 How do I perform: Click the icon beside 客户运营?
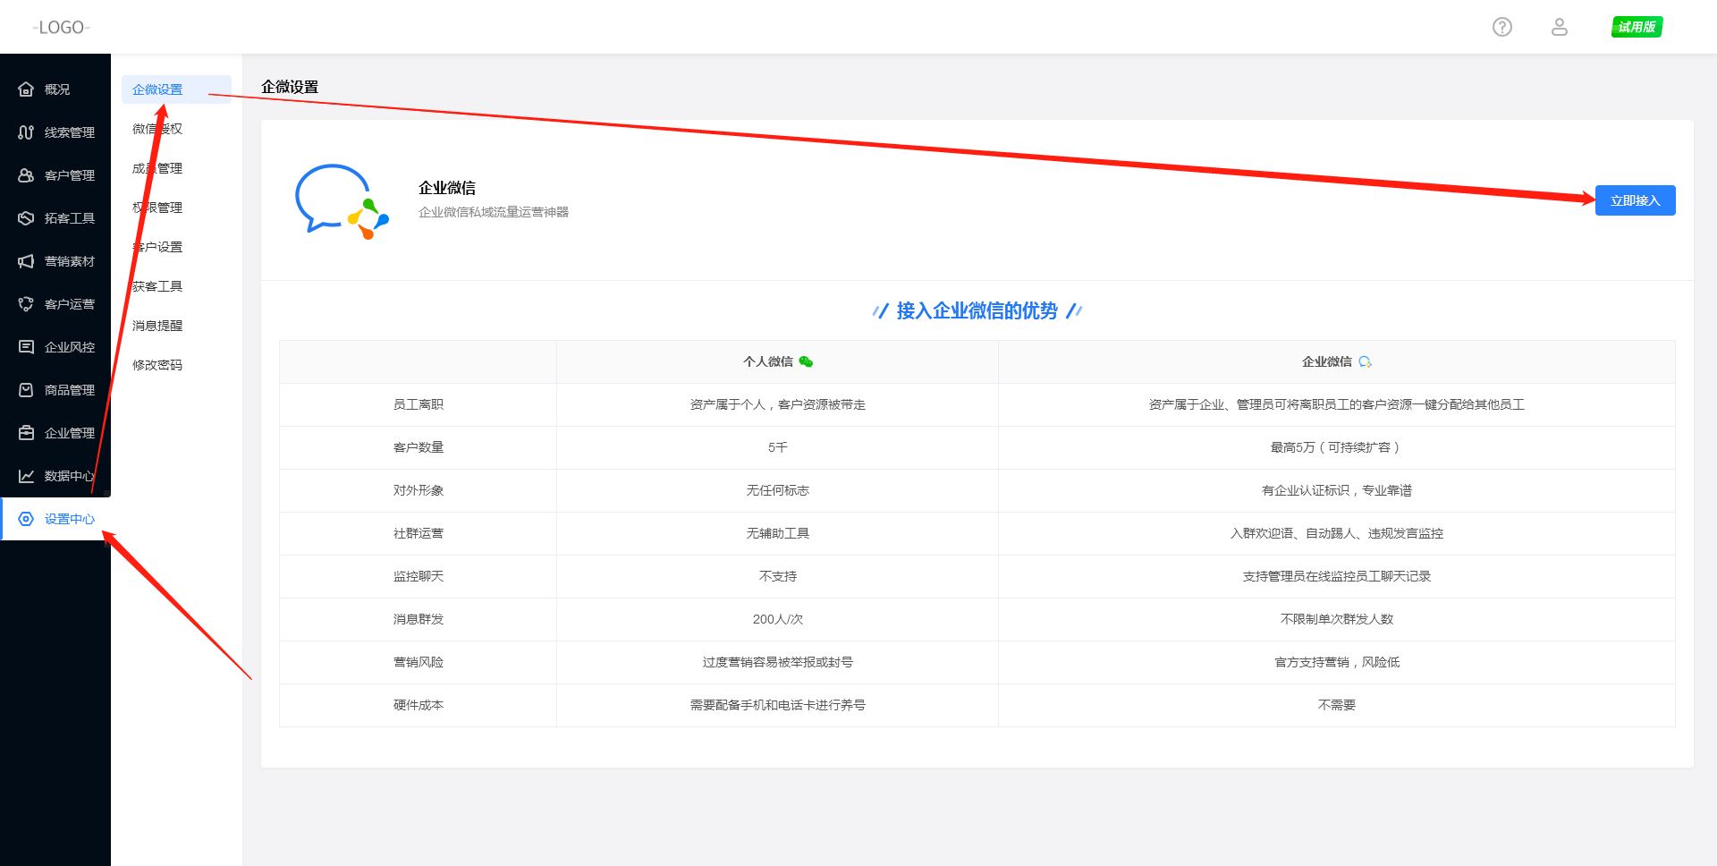tap(26, 304)
